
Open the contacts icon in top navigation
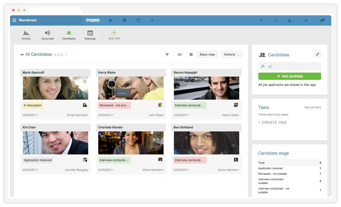[124, 21]
